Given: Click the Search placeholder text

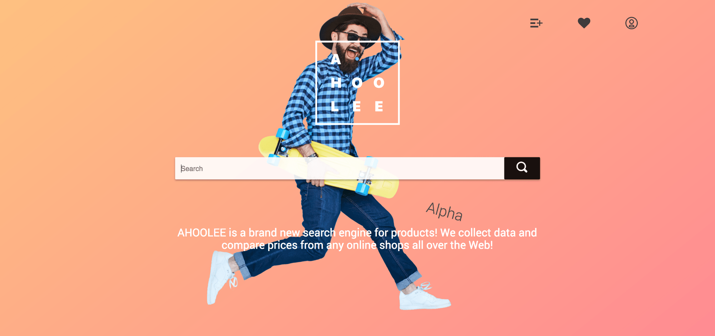Looking at the screenshot, I should click(192, 168).
